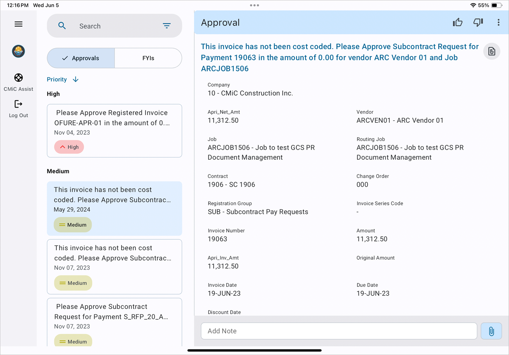Viewport: 509px width, 355px height.
Task: Click the '10 - CMiC Construction Inc.' company value
Action: click(250, 93)
